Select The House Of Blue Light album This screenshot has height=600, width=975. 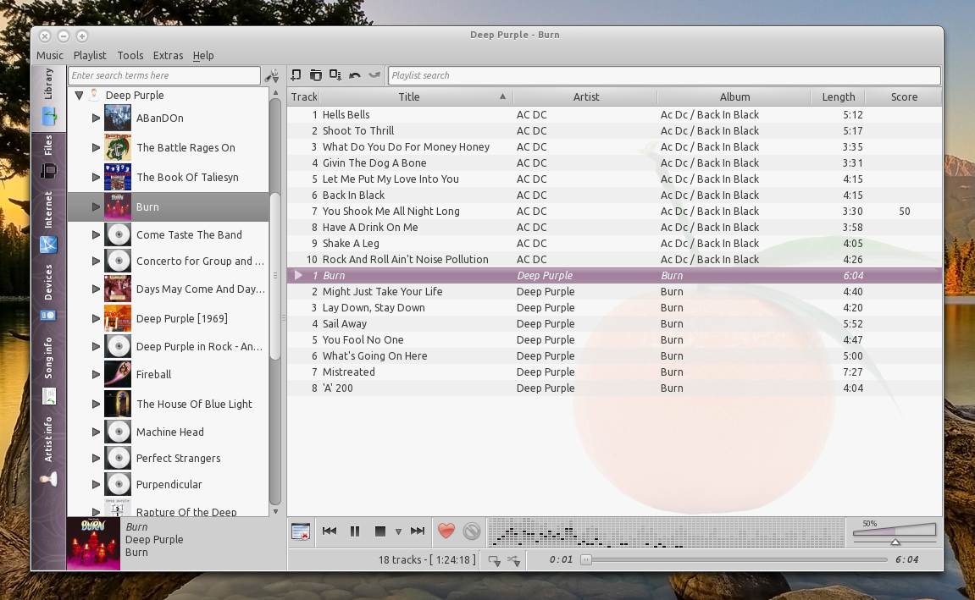click(x=168, y=405)
